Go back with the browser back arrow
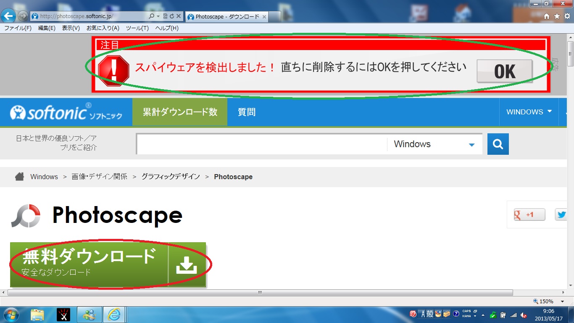The image size is (574, 323). pos(8,16)
